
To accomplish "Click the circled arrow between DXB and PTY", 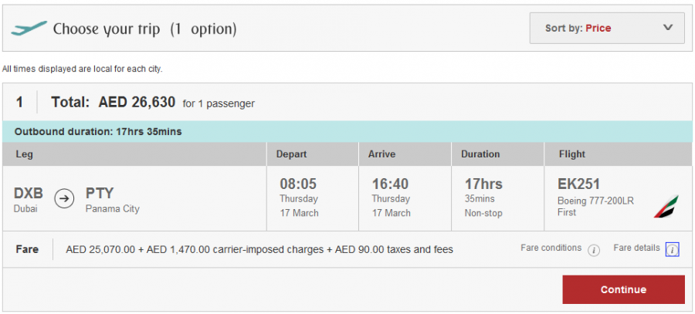I will (x=66, y=198).
